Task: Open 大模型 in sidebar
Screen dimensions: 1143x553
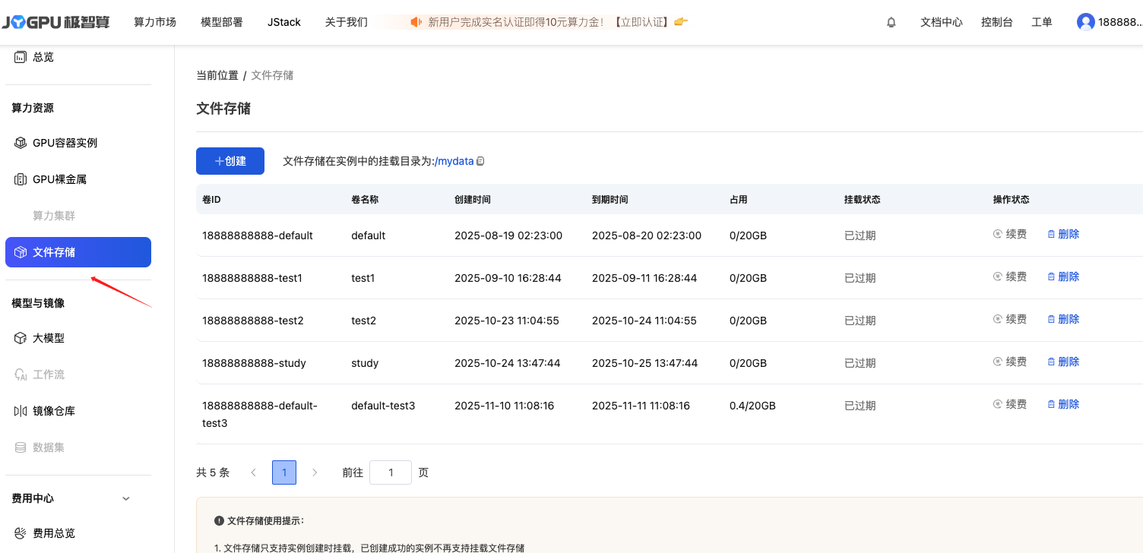Action: 48,338
